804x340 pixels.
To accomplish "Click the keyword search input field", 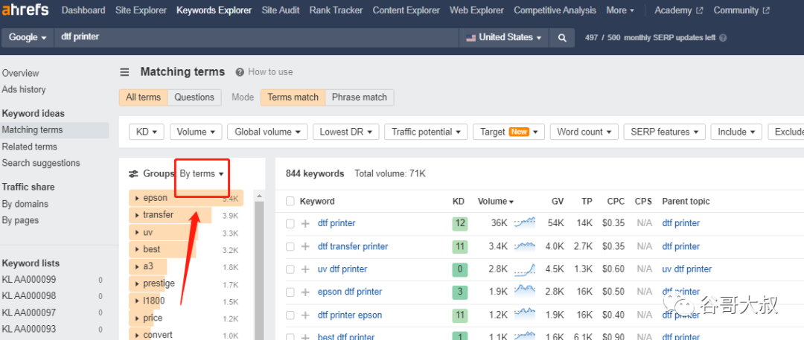I will click(256, 37).
